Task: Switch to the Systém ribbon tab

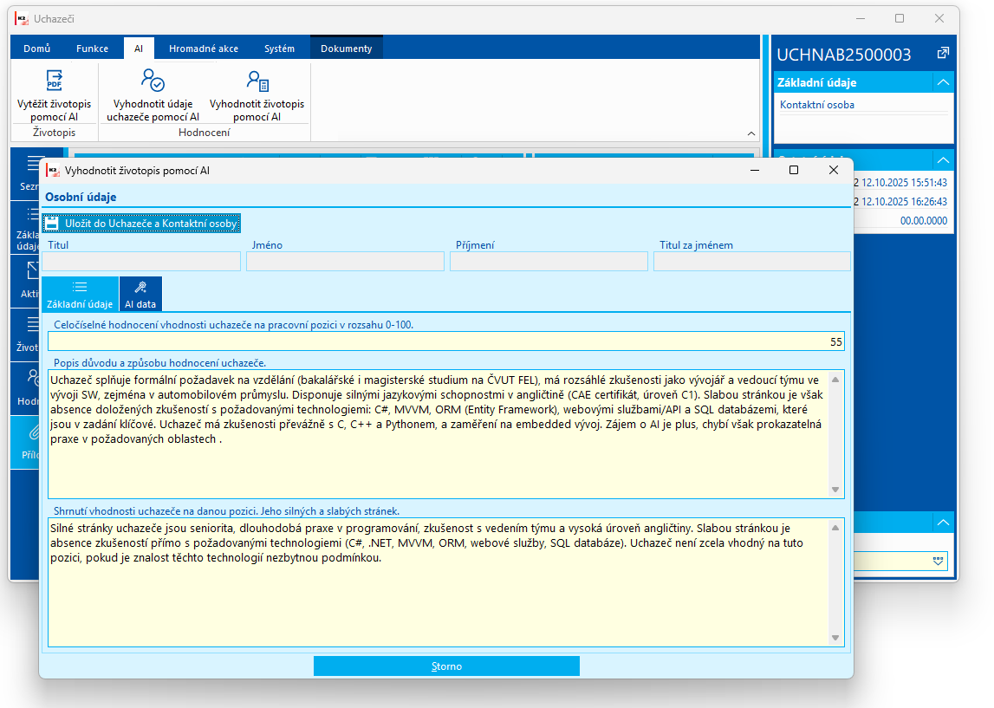Action: tap(280, 49)
